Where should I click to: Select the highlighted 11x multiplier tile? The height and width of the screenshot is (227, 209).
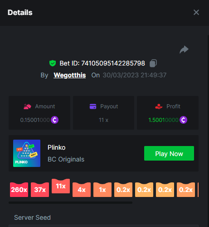tap(61, 186)
